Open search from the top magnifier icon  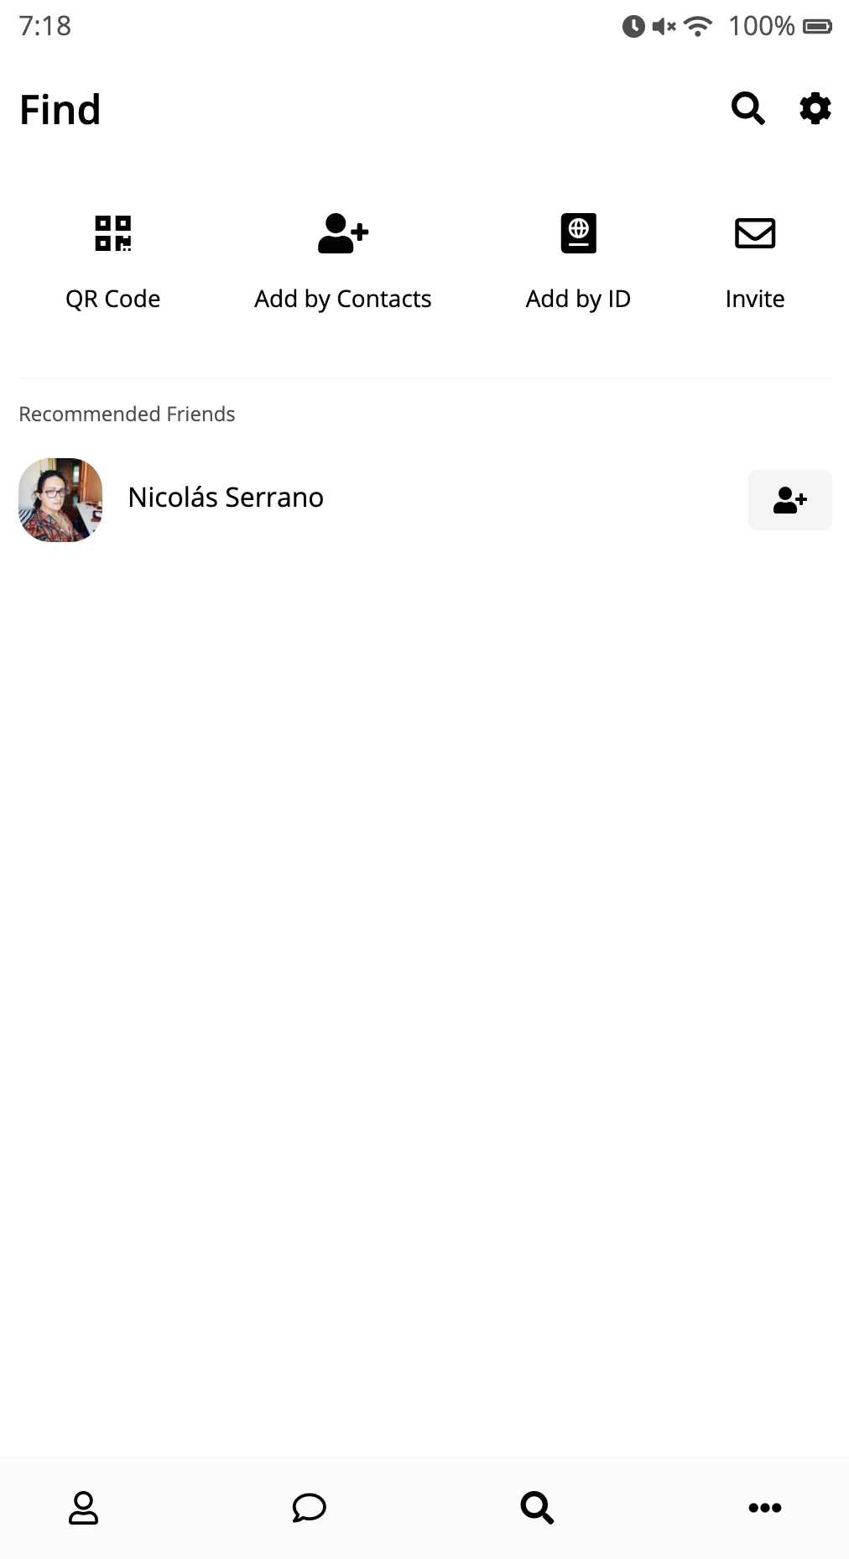pos(747,109)
